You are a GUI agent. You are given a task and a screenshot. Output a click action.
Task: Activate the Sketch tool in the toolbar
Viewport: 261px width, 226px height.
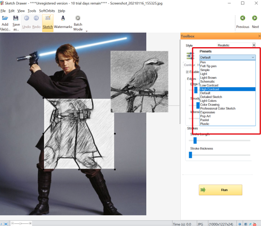pyautogui.click(x=48, y=23)
